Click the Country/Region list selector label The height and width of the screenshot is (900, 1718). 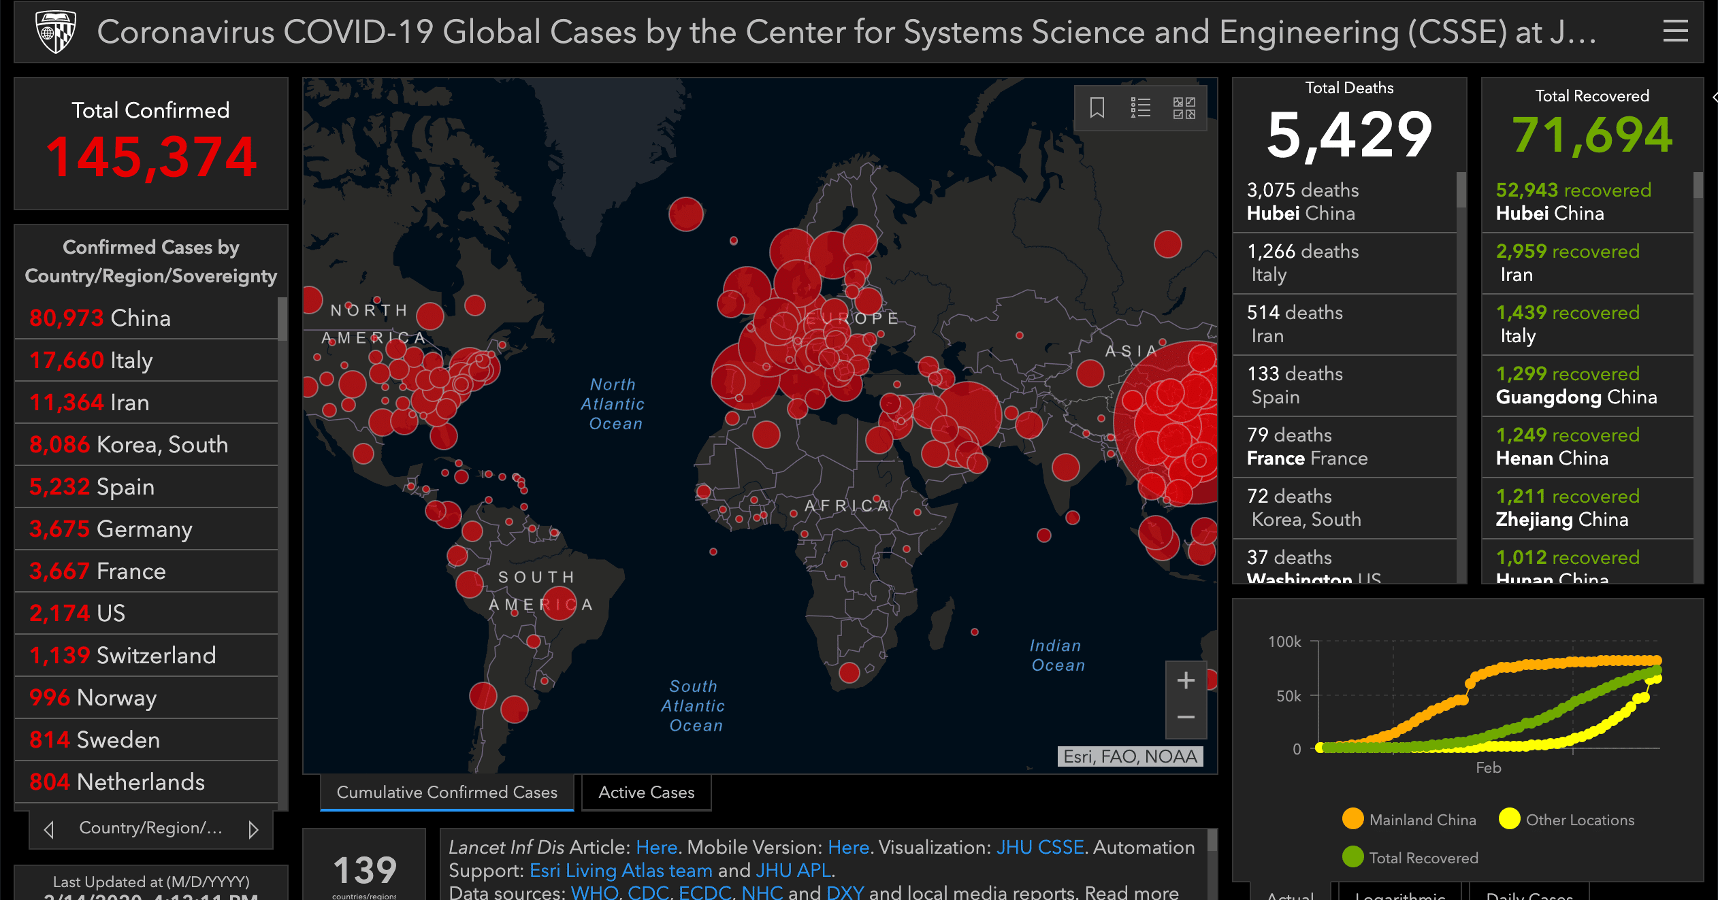click(150, 828)
